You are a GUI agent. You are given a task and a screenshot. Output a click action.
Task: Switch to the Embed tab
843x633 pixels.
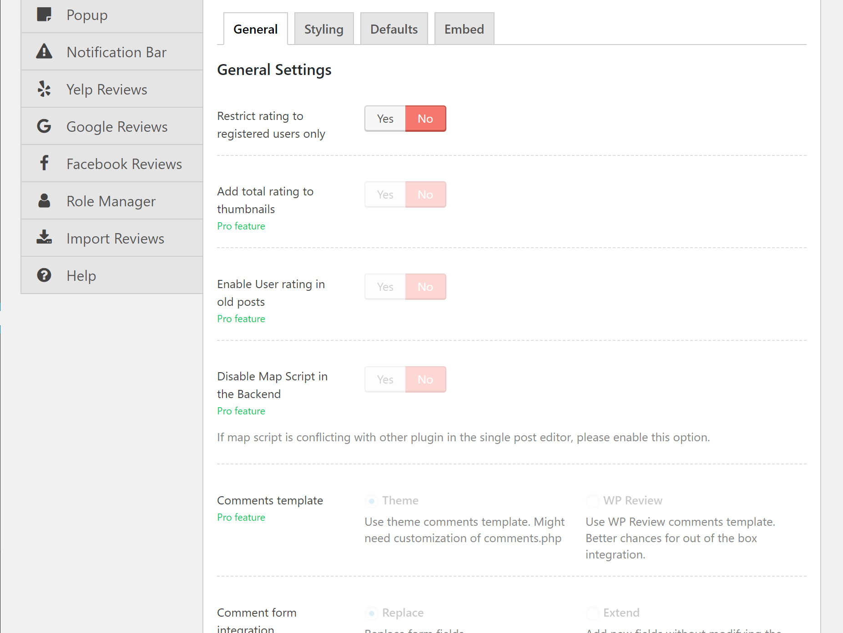click(x=464, y=28)
